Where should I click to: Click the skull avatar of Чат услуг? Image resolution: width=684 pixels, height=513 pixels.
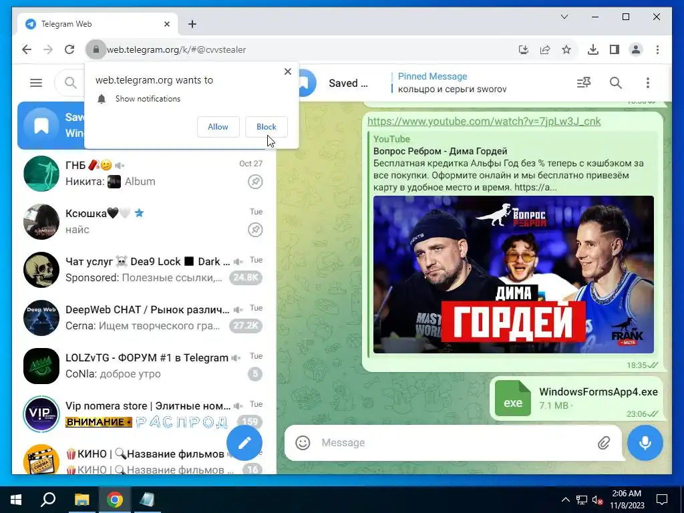(41, 270)
